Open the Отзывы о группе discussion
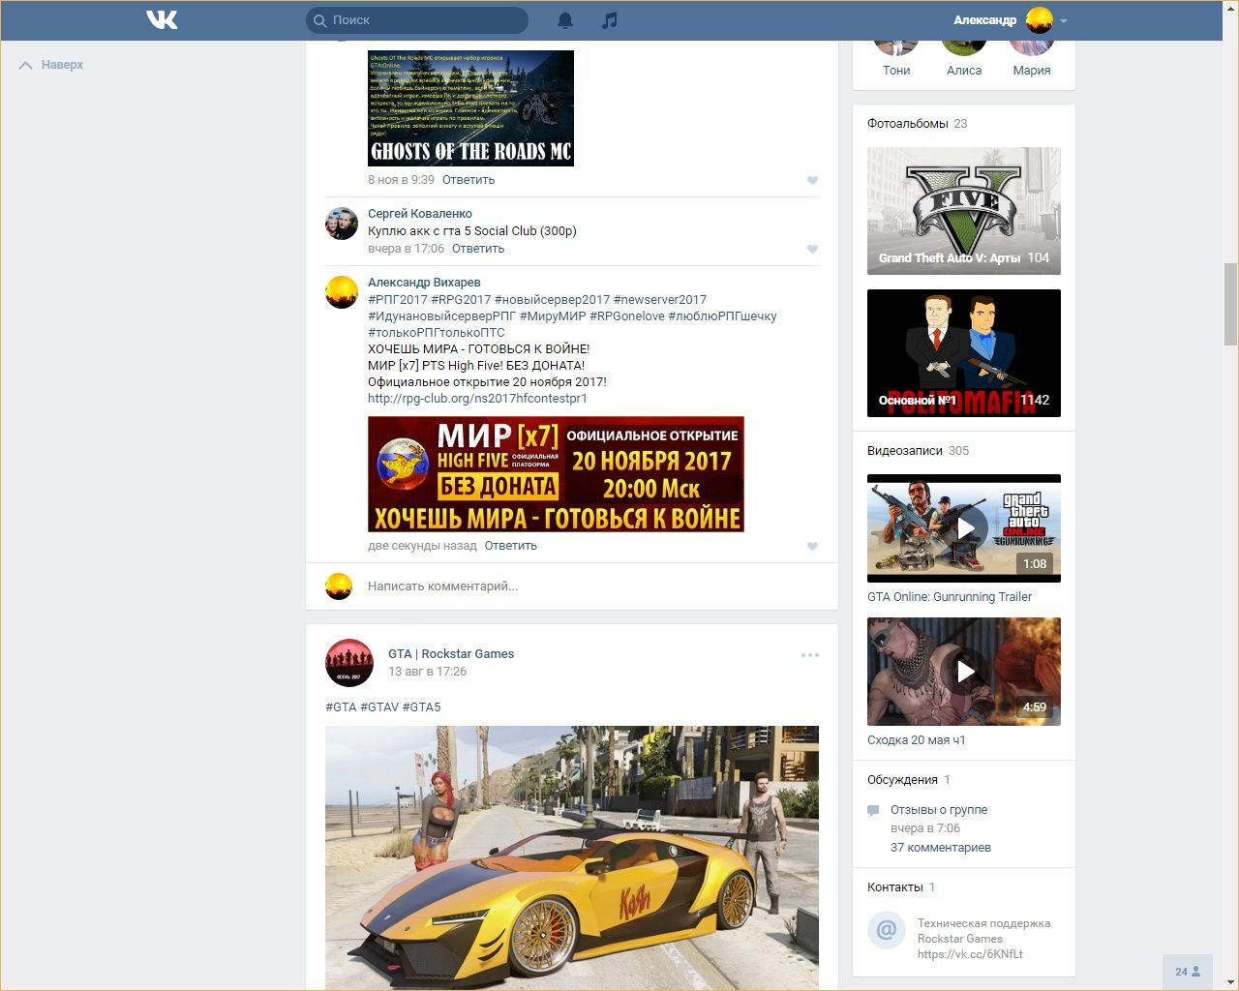The image size is (1239, 991). tap(938, 810)
